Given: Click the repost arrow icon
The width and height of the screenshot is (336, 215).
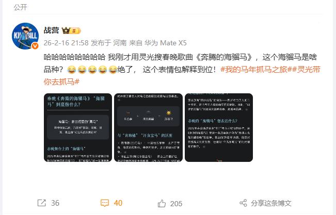Looking at the screenshot, I should [42, 203].
